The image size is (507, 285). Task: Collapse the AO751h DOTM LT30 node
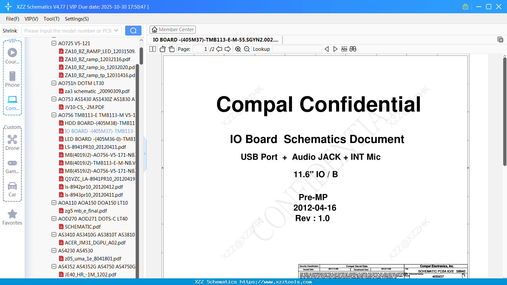coord(54,83)
